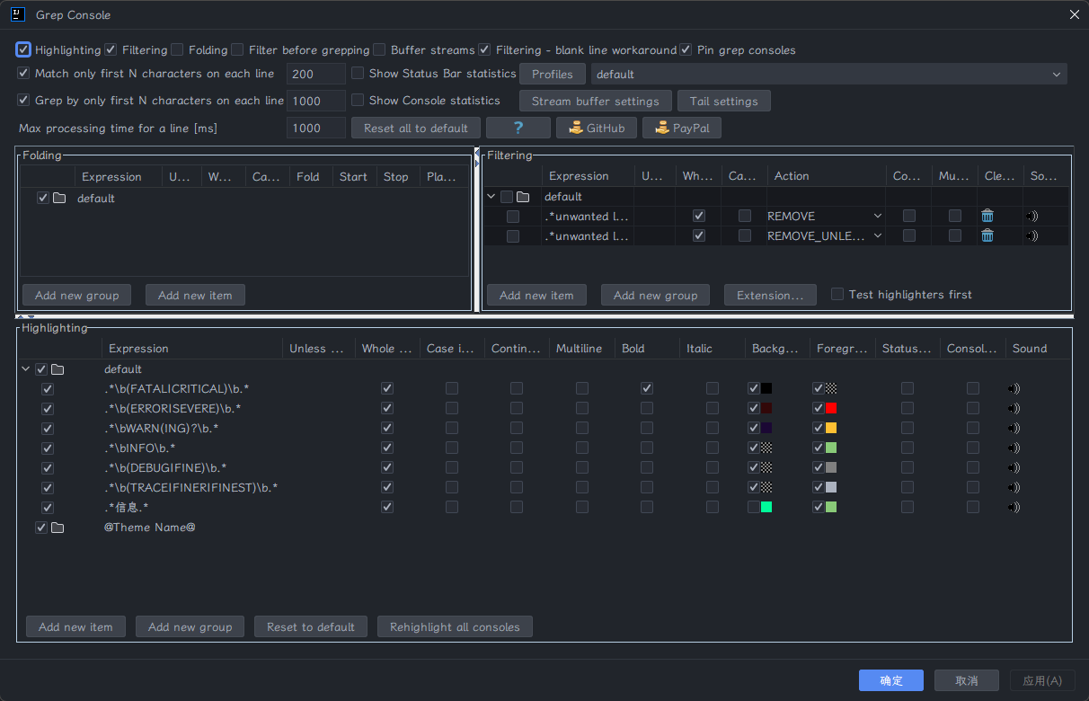This screenshot has height=701, width=1089.
Task: Confirm dialog with 确定 button
Action: tap(891, 680)
